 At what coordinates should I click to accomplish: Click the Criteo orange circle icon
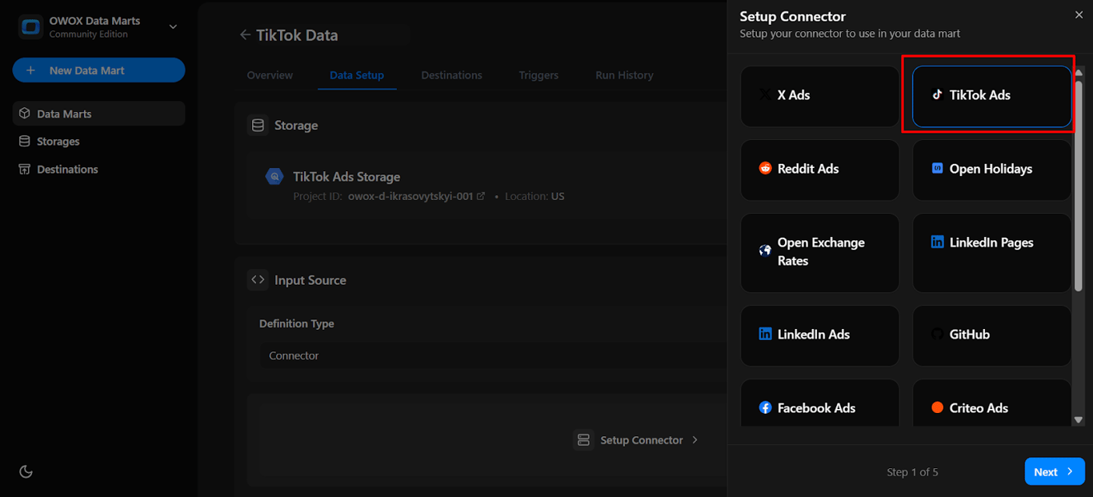937,407
